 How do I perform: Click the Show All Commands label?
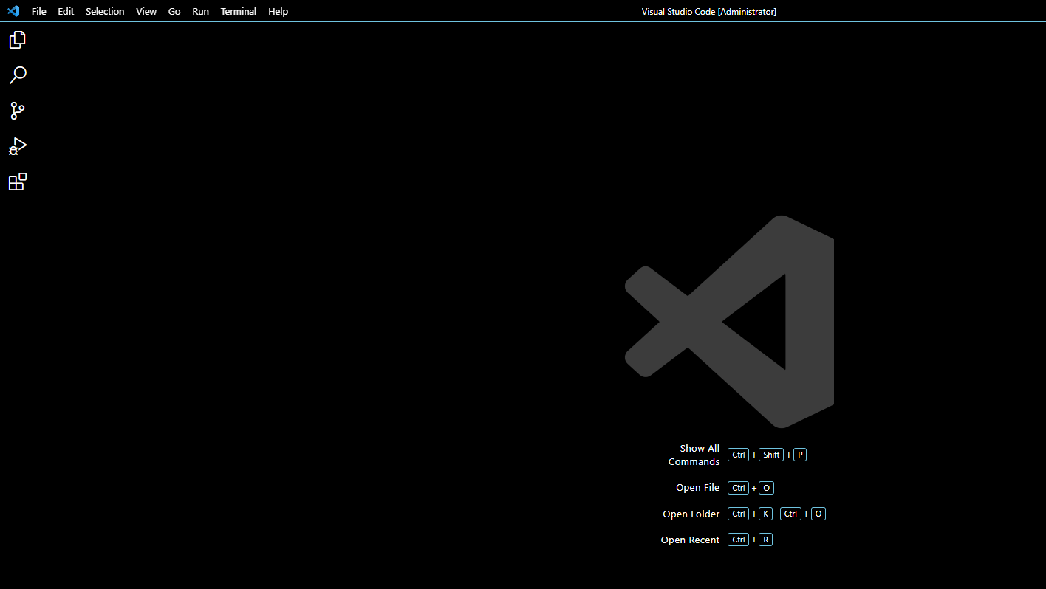(694, 455)
